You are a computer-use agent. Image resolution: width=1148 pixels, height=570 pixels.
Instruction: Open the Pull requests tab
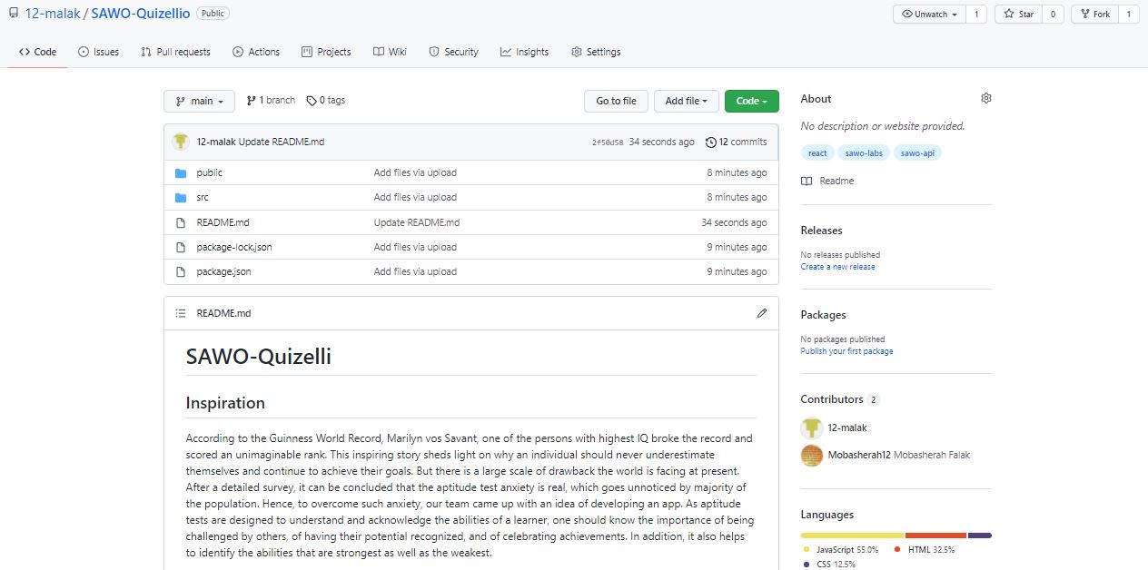point(175,52)
